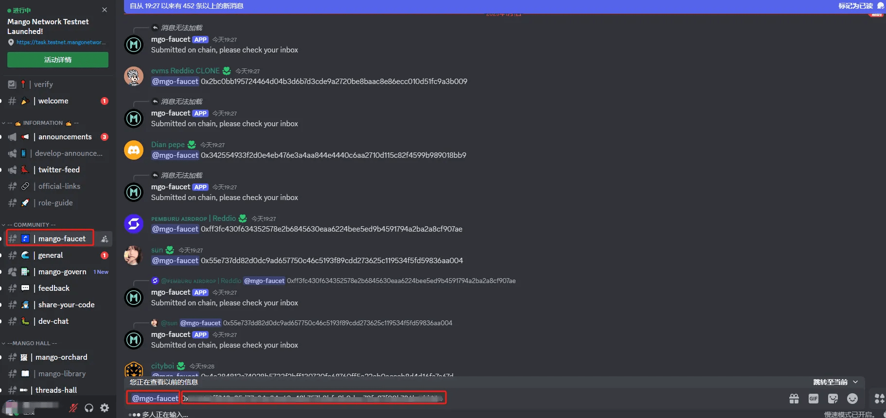Viewport: 886px width, 418px height.
Task: Click cityboi username
Action: point(162,366)
